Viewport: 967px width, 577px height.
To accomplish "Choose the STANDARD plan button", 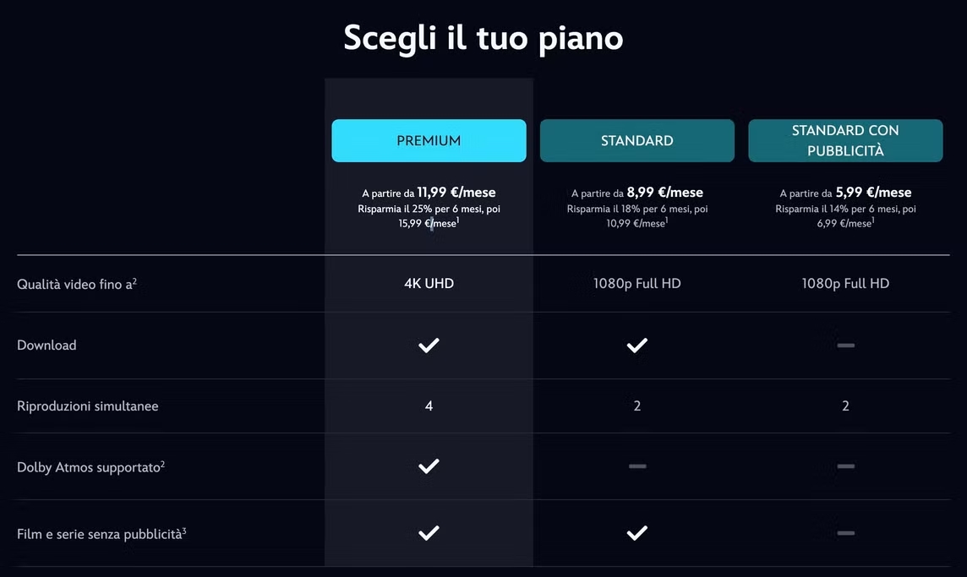I will coord(637,140).
